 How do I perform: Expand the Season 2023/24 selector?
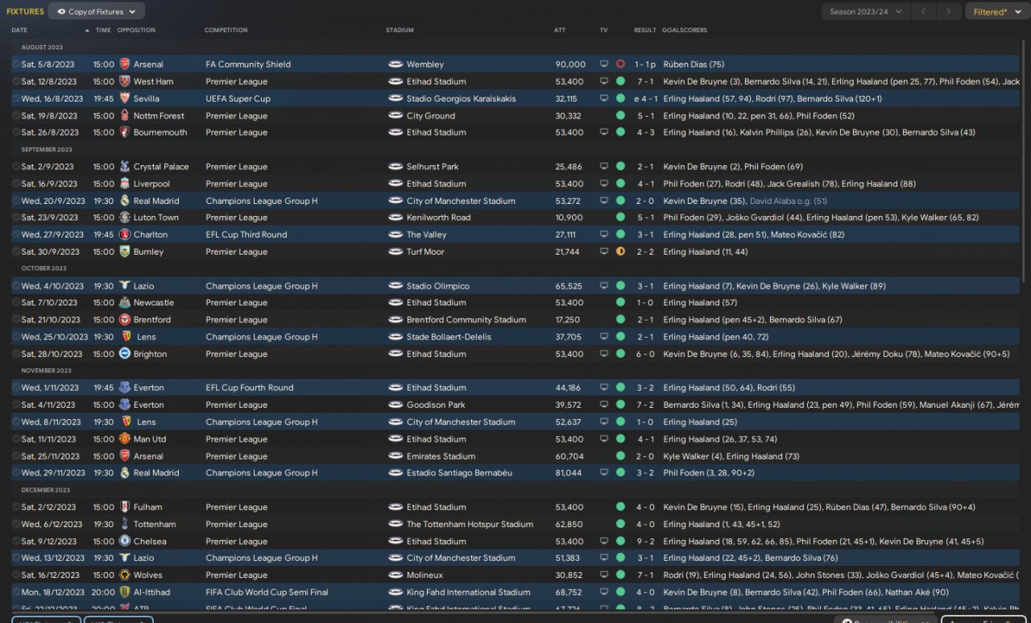coord(866,12)
